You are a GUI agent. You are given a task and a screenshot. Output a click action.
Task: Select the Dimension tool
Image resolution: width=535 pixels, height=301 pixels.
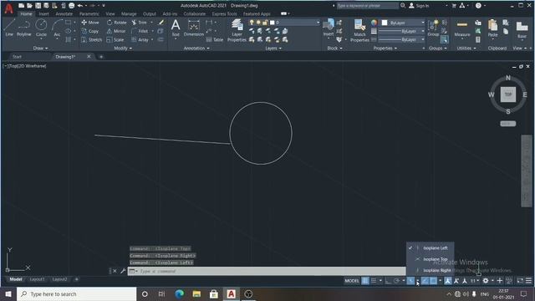tap(193, 28)
